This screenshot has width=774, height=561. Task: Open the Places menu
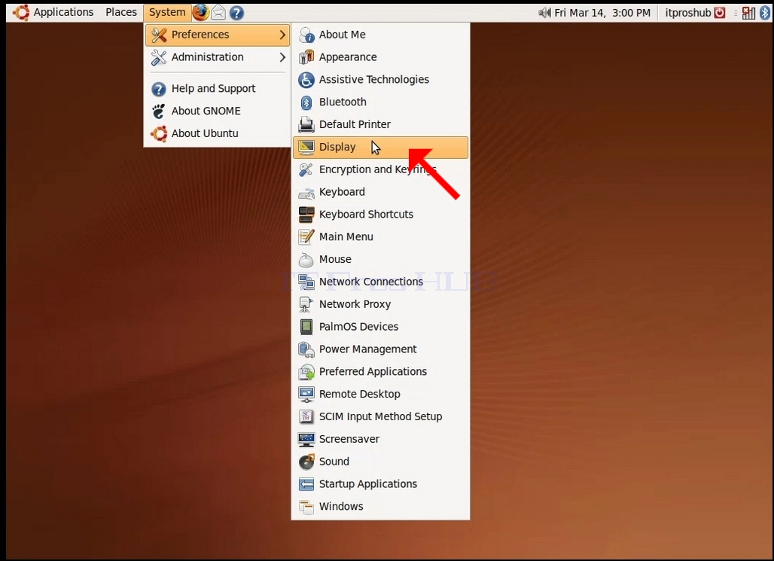pyautogui.click(x=121, y=12)
